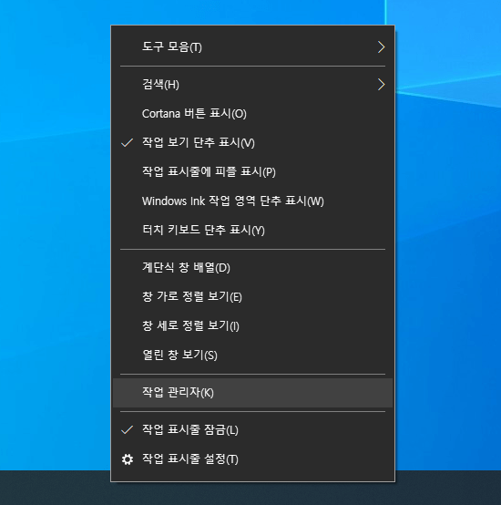Toggle Windows Ink 작업 영역 단추 표시(W)
Image resolution: width=501 pixels, height=505 pixels.
click(x=252, y=201)
